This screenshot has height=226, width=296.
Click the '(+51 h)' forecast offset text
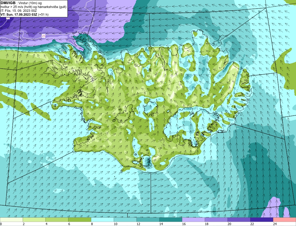43,14
